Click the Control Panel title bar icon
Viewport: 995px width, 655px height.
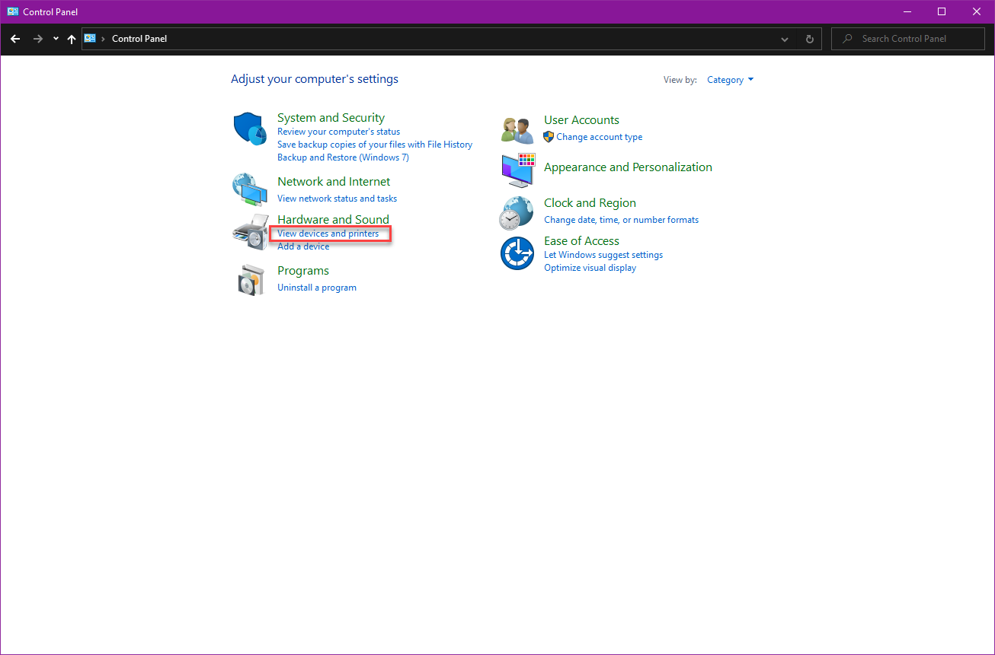pyautogui.click(x=12, y=11)
